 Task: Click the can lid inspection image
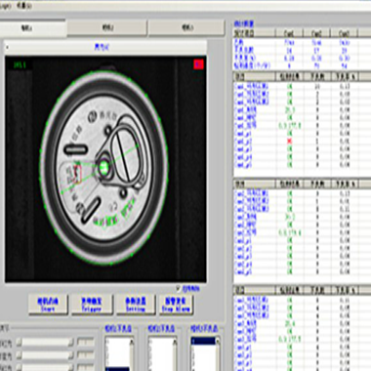pos(105,169)
